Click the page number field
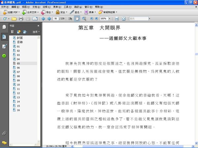This screenshot has height=148, width=198. 56,19
